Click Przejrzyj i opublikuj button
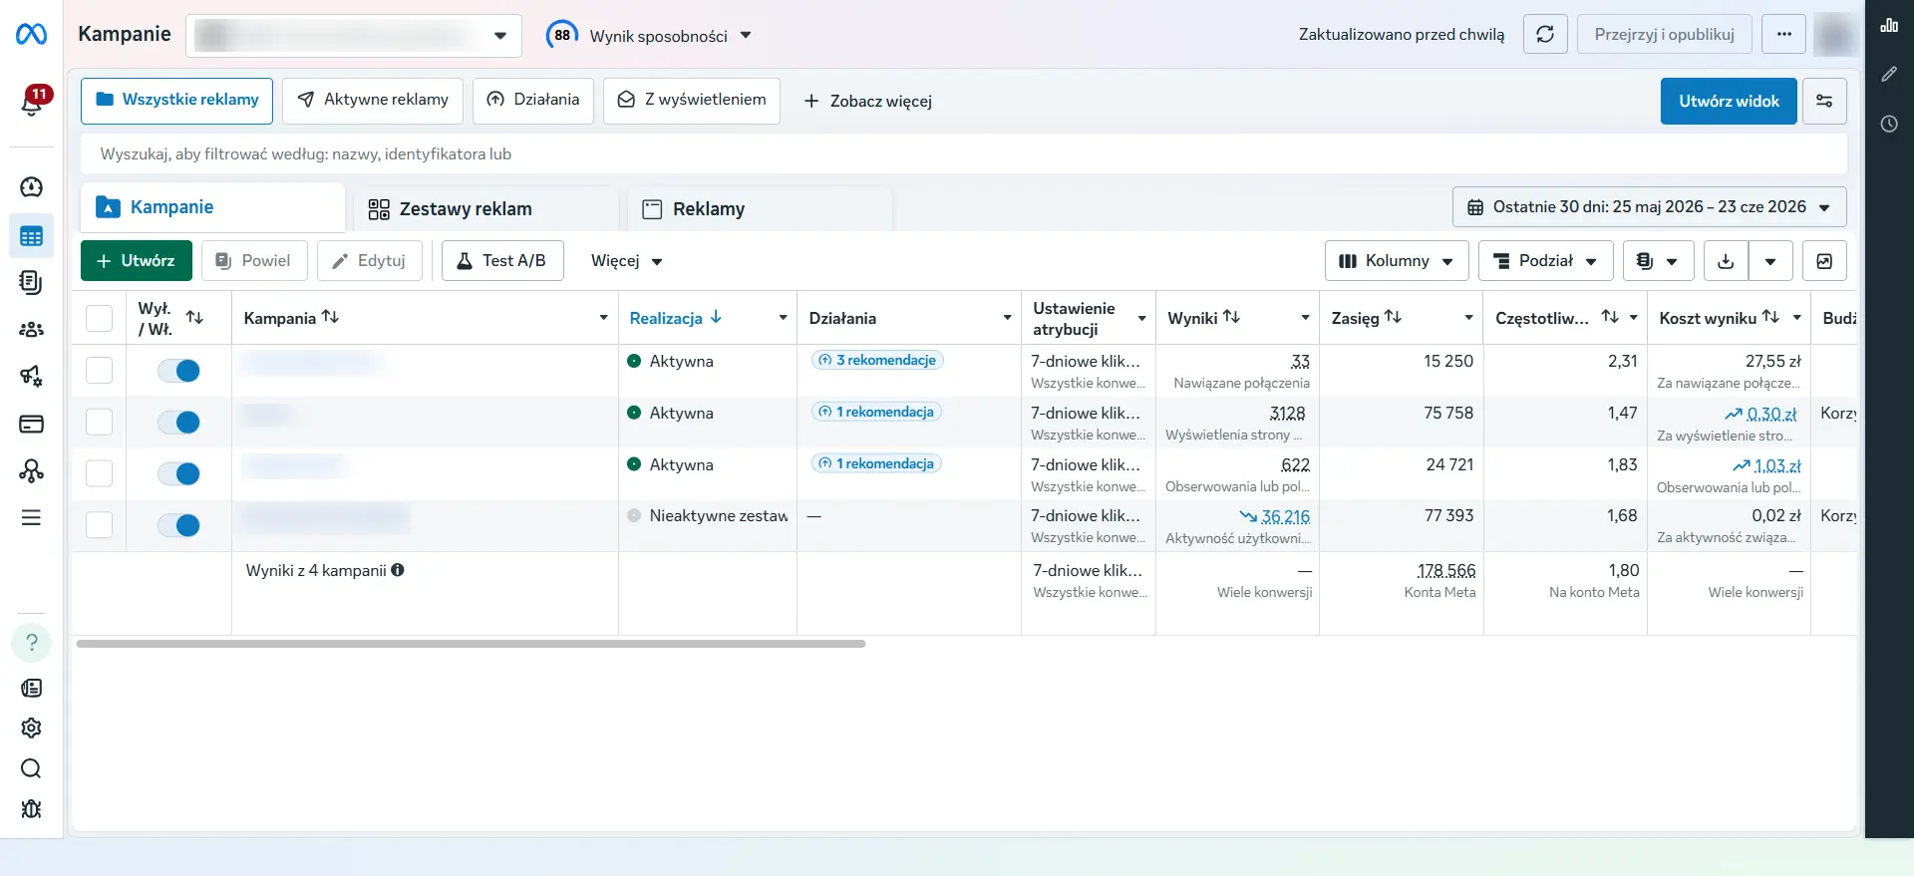 [1664, 35]
